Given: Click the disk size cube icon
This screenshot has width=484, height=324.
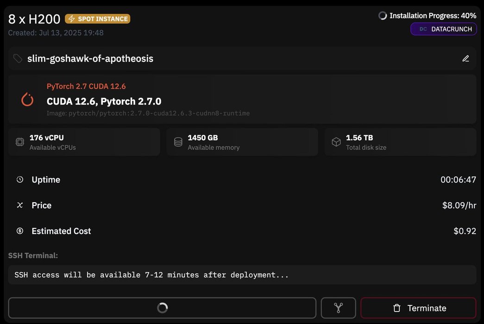Looking at the screenshot, I should [x=336, y=142].
